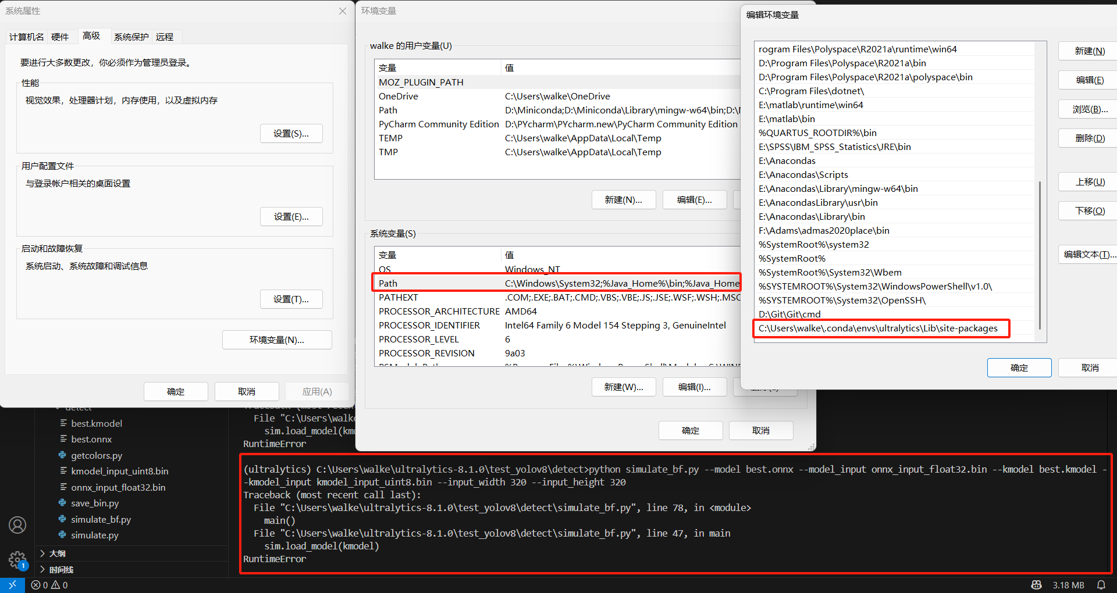Image resolution: width=1117 pixels, height=593 pixels.
Task: Select the C:\Program Files\dotnet\ entry
Action: tap(895, 91)
